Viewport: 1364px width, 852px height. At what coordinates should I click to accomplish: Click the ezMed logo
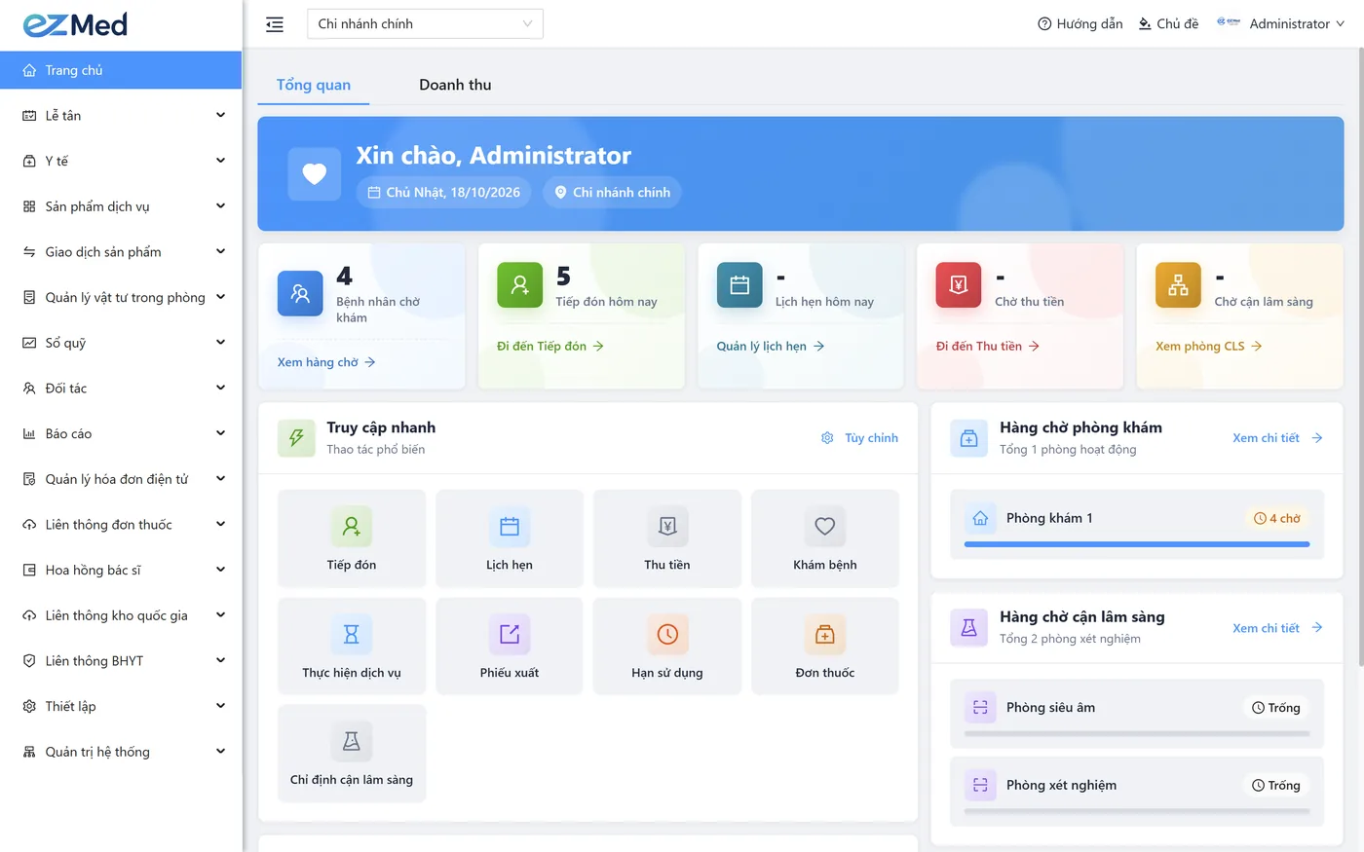point(75,24)
